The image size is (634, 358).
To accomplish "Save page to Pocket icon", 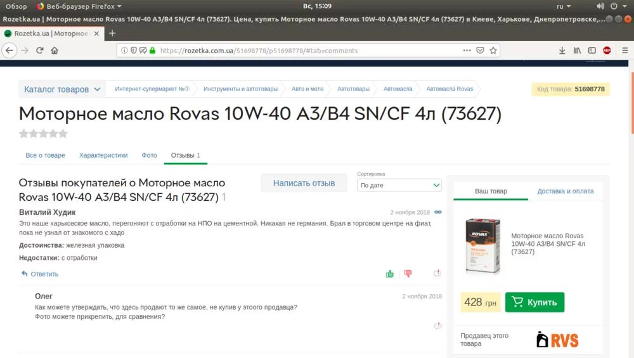I will coord(480,51).
